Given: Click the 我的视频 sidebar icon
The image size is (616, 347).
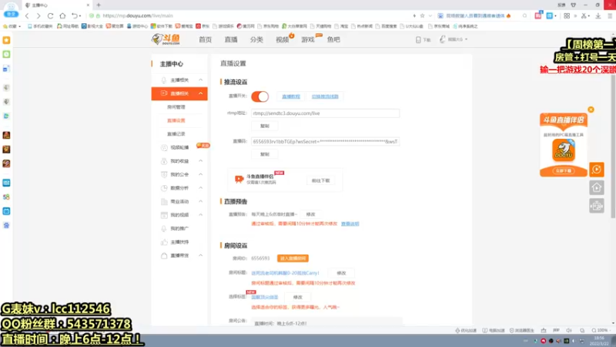Looking at the screenshot, I should point(164,215).
